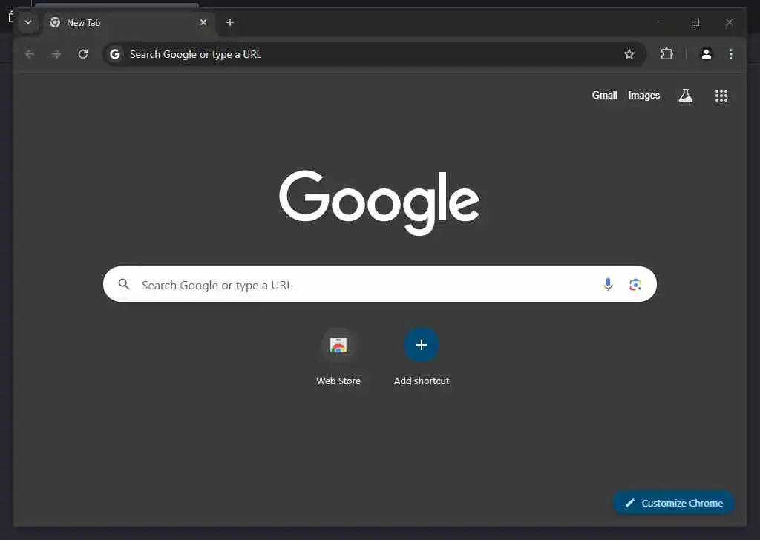Minimize the Chrome window
The height and width of the screenshot is (540, 760).
coord(661,22)
